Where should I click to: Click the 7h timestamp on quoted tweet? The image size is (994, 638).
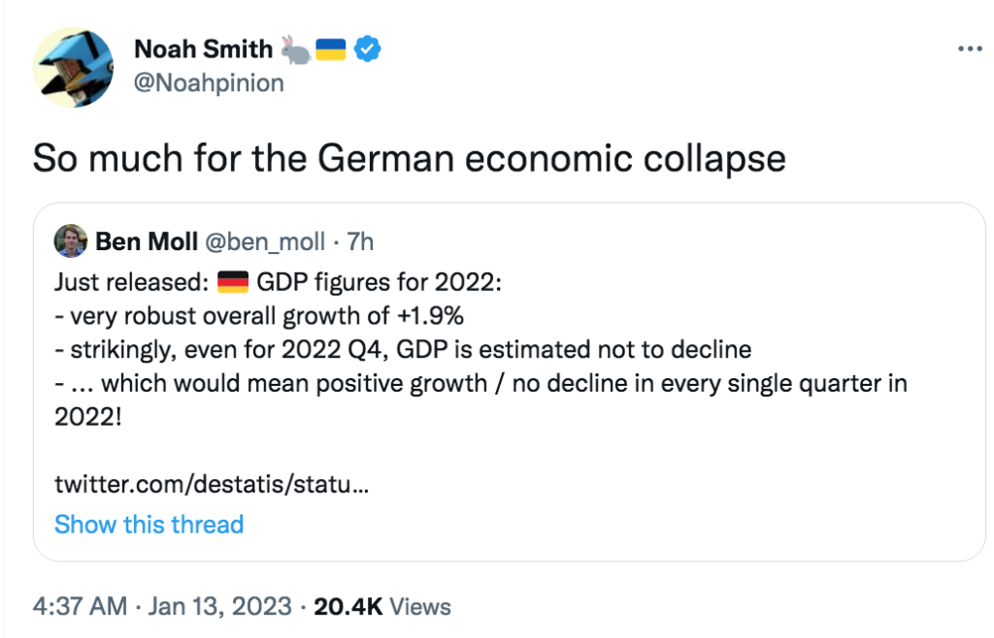coord(360,241)
